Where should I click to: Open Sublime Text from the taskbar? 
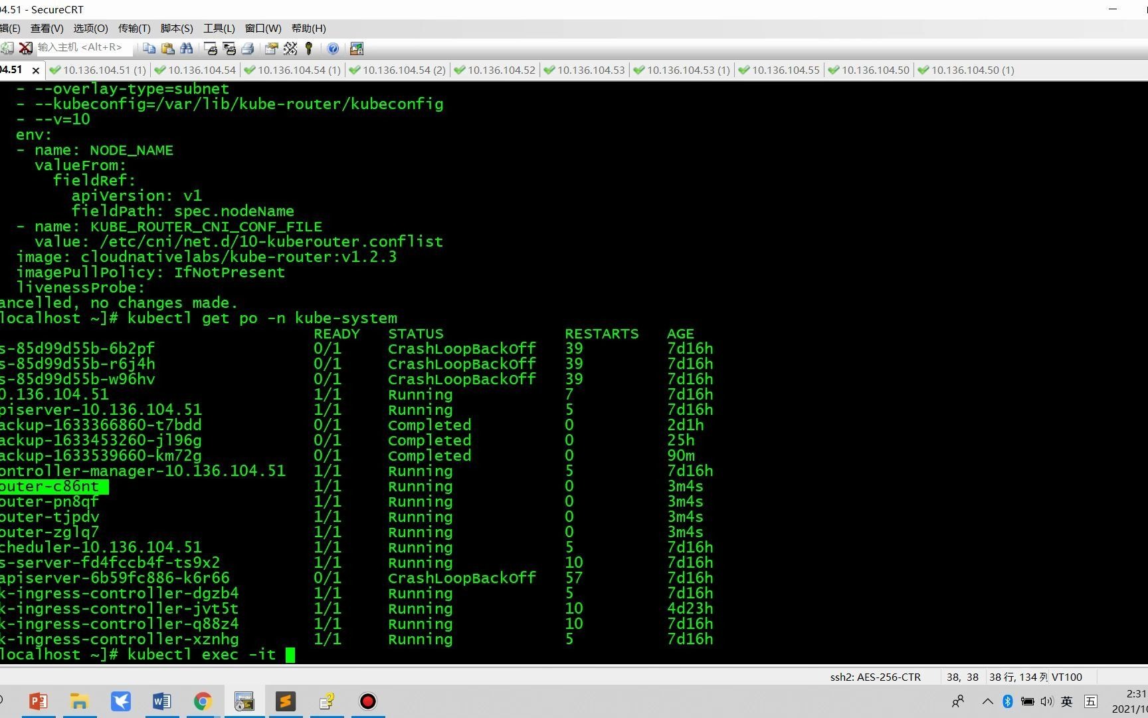point(285,701)
